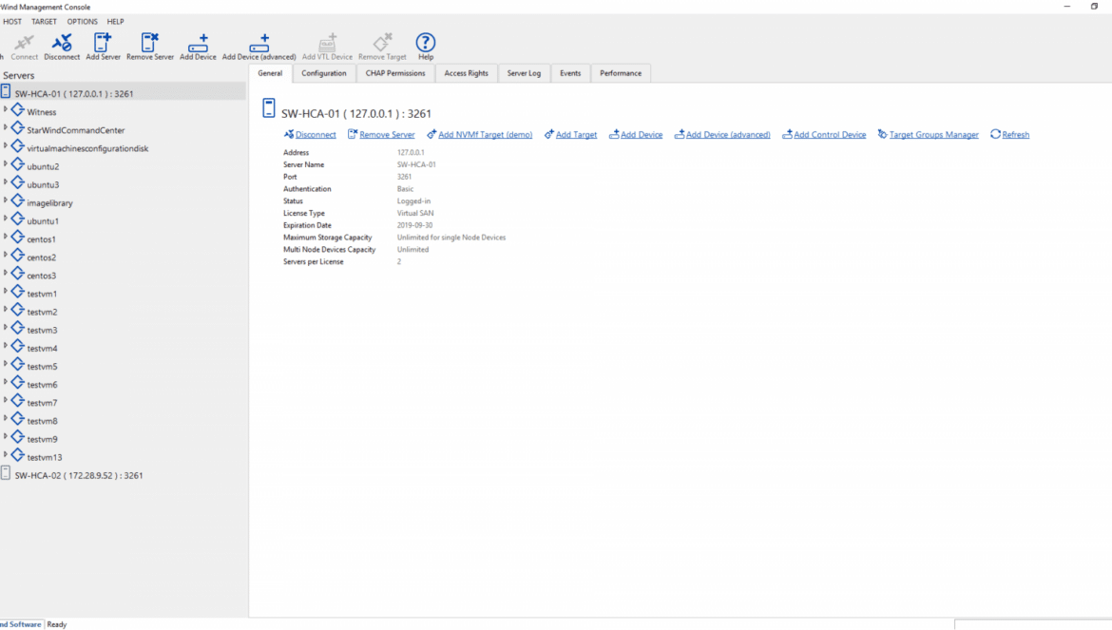Click the Connect toolbar icon
Screen dimensions: 1112x630
coord(24,43)
